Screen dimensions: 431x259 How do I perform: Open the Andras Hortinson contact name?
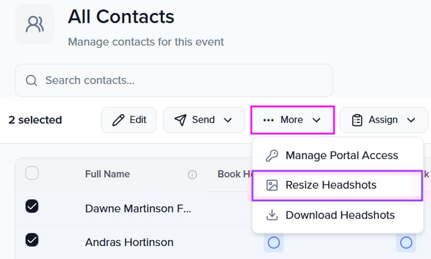pyautogui.click(x=129, y=243)
